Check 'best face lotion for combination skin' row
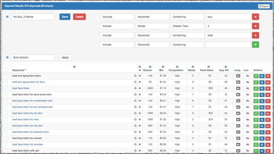Viewport: 274px width, 154px height. click(6, 101)
